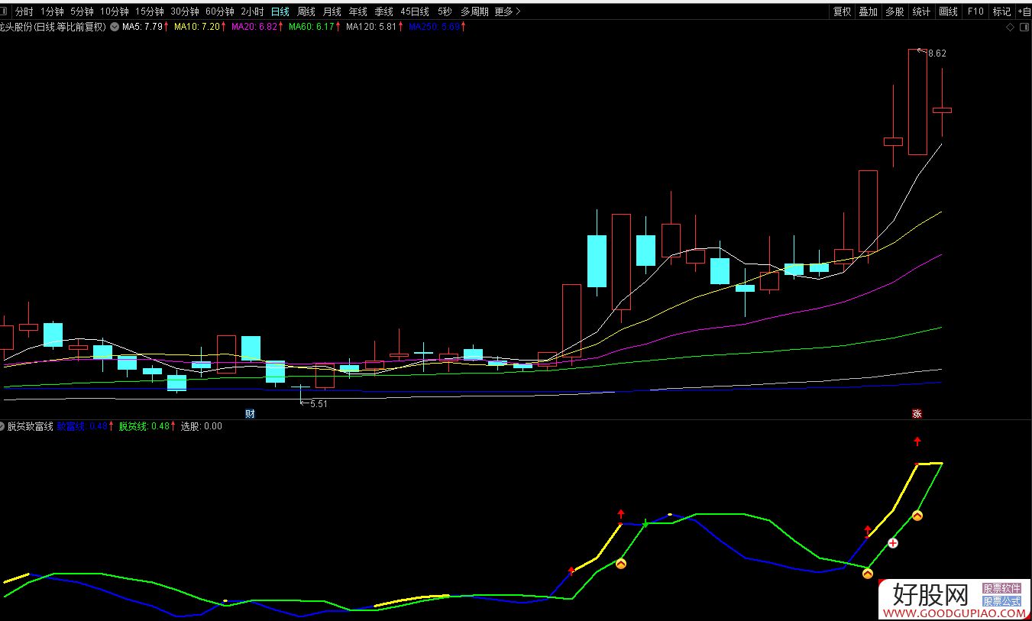
Task: Click the diamond icon in chart corner
Action: [1010, 27]
